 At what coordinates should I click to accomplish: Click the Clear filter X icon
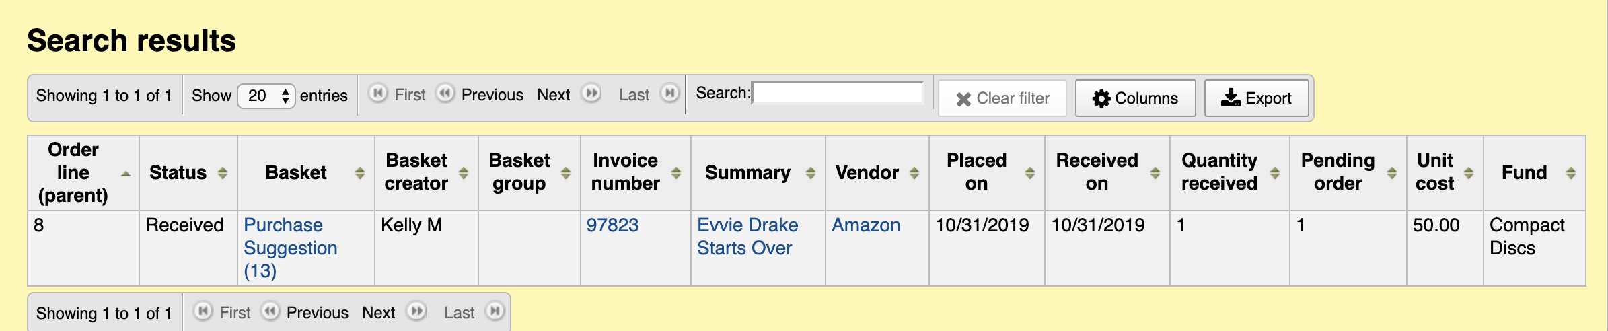click(x=963, y=99)
